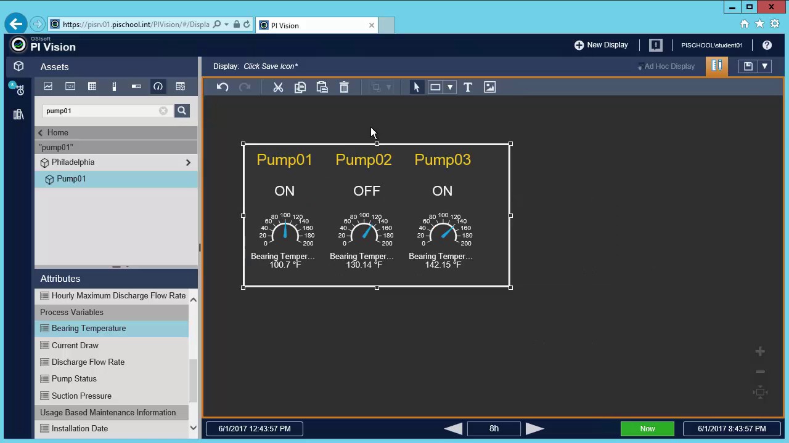
Task: Expand the Philadelphia asset node
Action: (188, 162)
